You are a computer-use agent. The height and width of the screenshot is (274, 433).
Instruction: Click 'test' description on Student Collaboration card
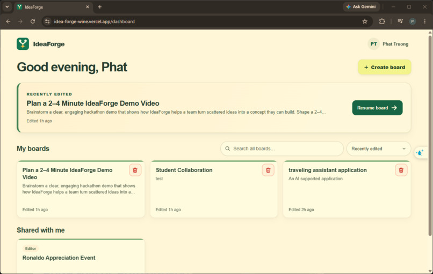[x=159, y=179]
